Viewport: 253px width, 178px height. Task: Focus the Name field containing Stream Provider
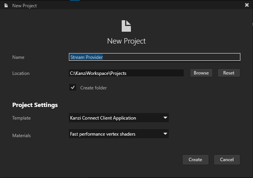click(154, 57)
